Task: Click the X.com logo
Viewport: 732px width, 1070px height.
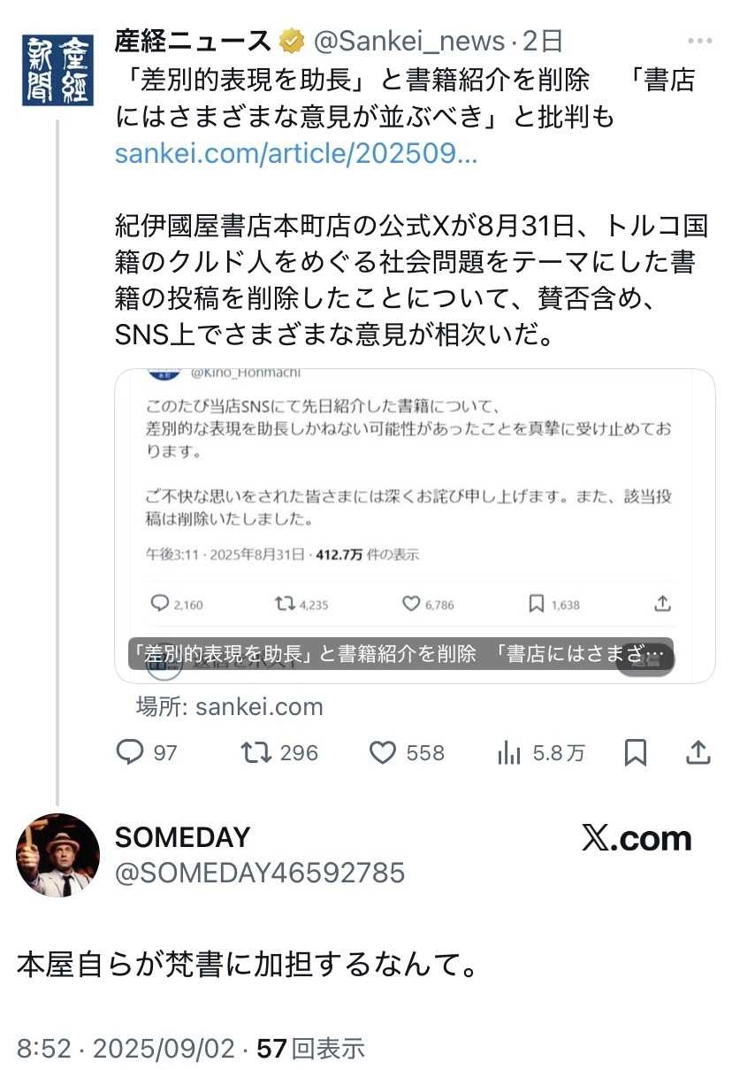Action: point(636,838)
